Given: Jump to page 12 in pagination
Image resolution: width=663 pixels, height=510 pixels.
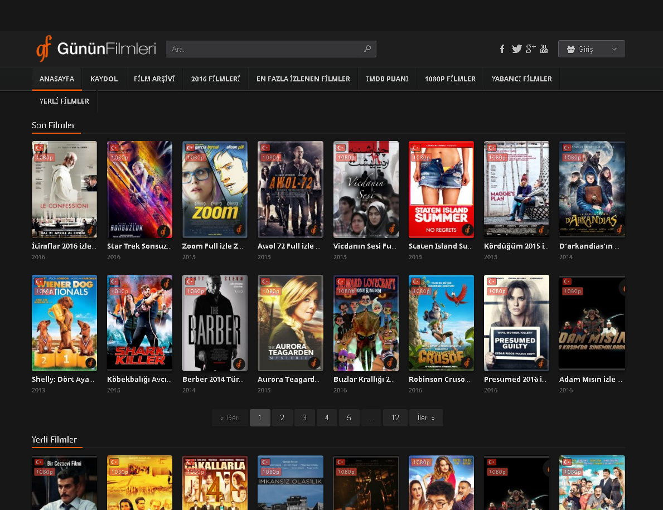Looking at the screenshot, I should (395, 418).
